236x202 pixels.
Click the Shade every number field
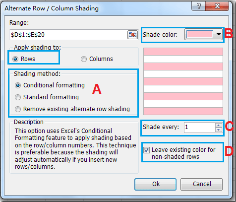click(200, 128)
